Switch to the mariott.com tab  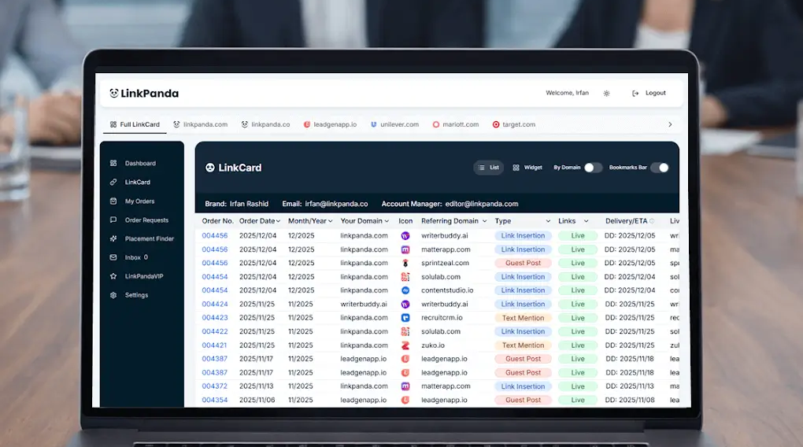(x=456, y=124)
